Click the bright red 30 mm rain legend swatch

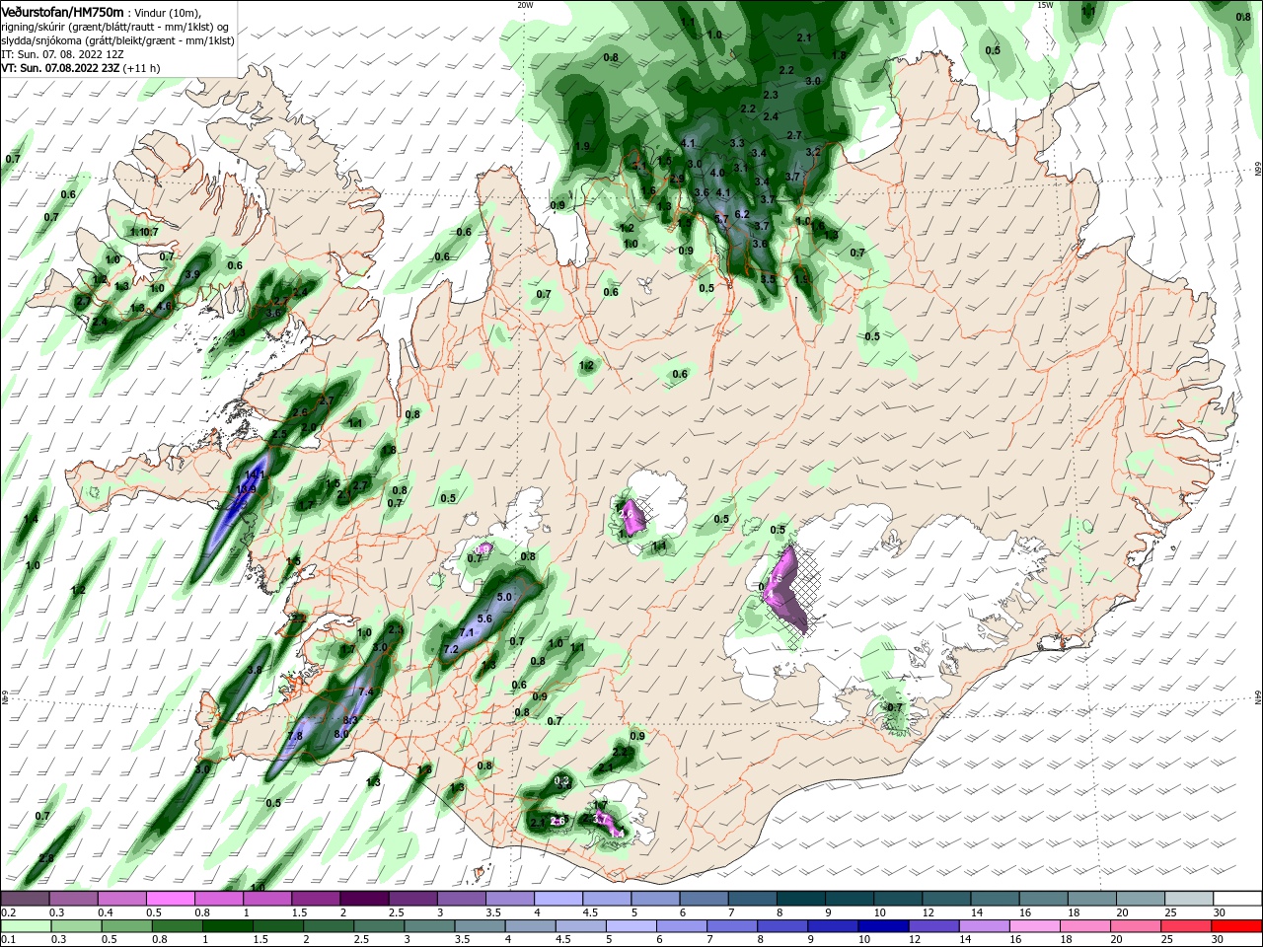tap(1238, 926)
